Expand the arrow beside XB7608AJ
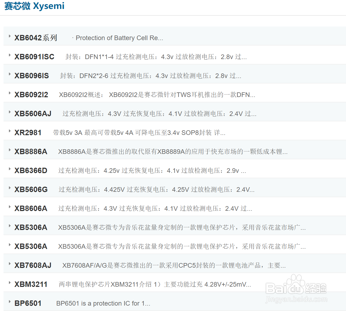Image resolution: width=346 pixels, height=311 pixels. 9,264
